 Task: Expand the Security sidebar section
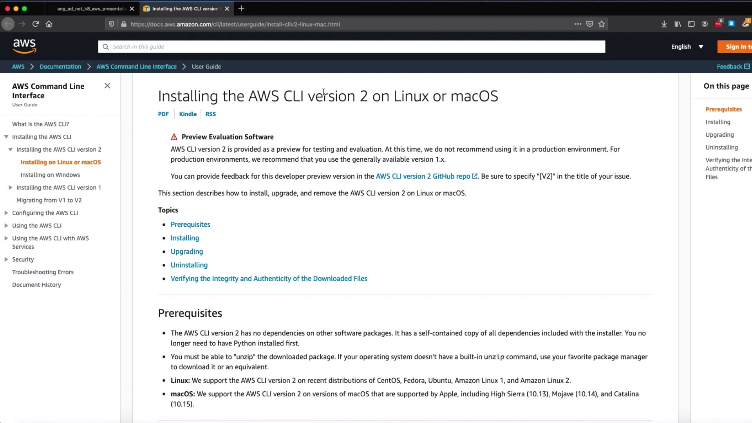click(6, 259)
